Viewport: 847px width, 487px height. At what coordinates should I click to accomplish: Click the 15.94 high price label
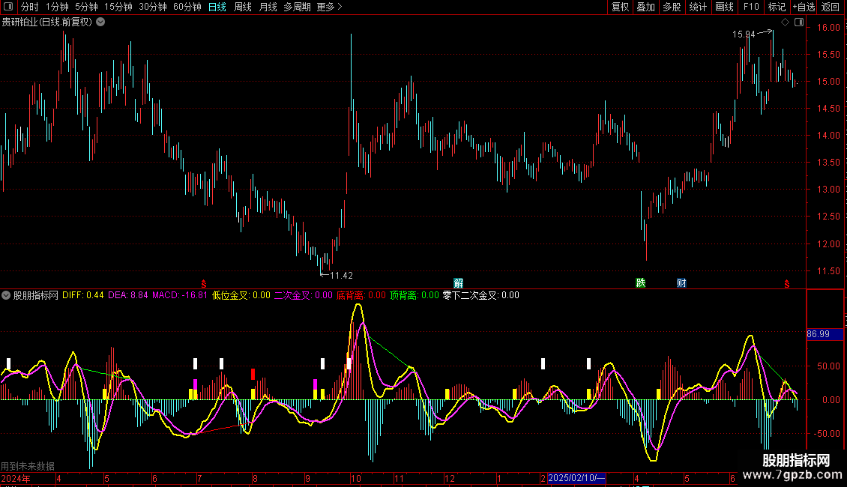(744, 34)
